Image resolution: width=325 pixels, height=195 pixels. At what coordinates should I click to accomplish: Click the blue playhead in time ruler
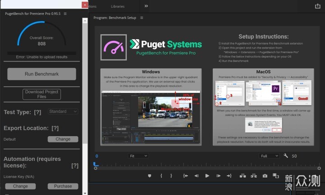pos(96,164)
